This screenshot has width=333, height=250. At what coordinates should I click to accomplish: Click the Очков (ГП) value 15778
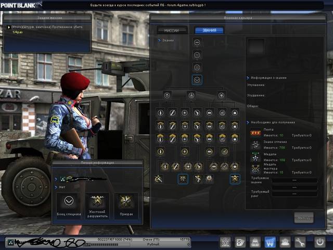click(x=184, y=240)
